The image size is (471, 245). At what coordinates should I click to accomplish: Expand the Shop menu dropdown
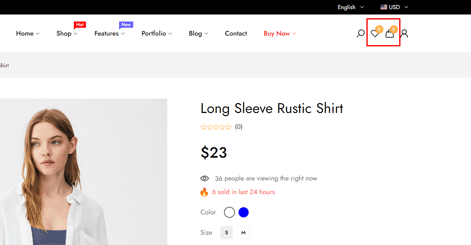click(66, 34)
